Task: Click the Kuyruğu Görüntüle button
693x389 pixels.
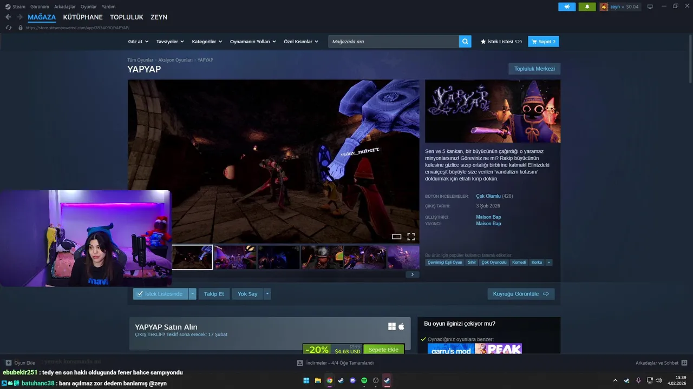Action: (521, 294)
